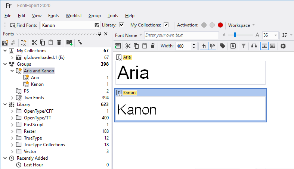Viewport: 294px width, 169px height.
Task: Adjust the font size slider handle
Action: [x=235, y=35]
